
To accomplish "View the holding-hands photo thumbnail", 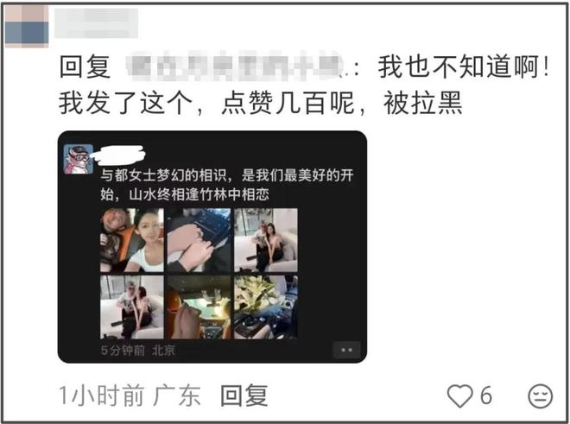I will click(x=199, y=240).
